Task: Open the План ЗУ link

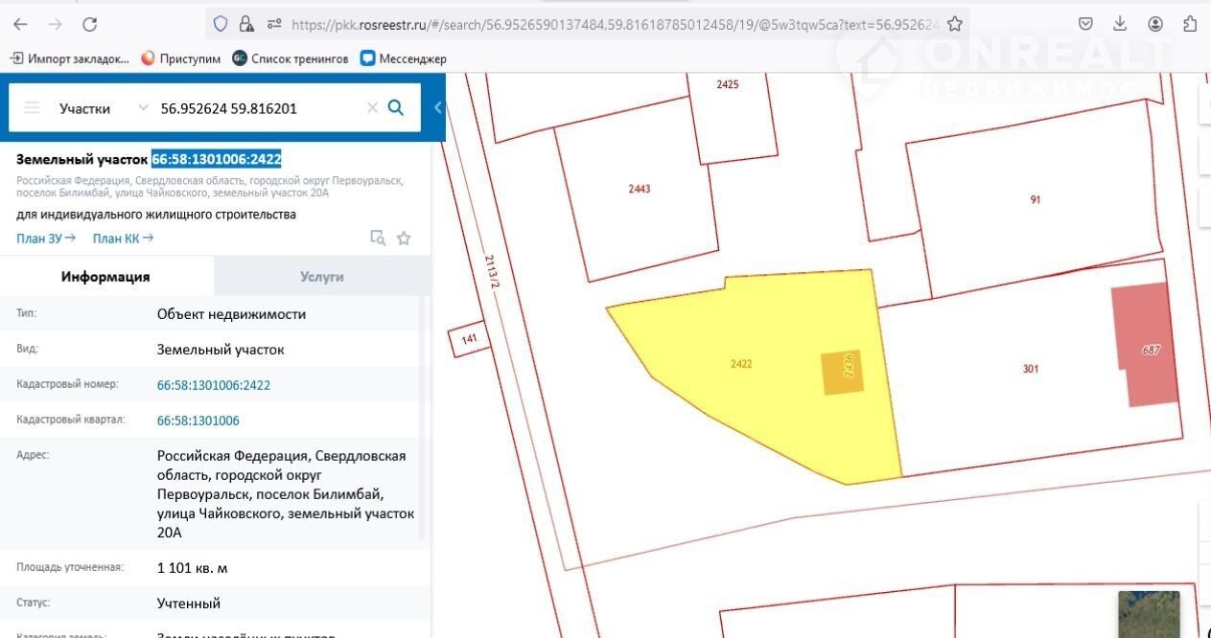Action: [x=45, y=239]
